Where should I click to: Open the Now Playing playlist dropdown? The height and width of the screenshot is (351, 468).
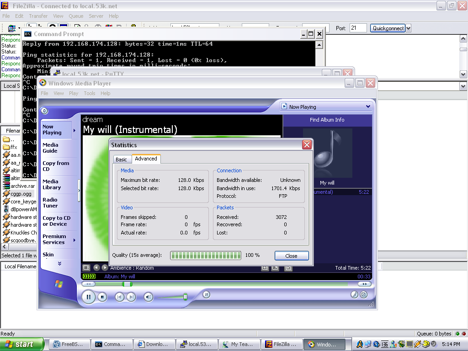click(326, 107)
